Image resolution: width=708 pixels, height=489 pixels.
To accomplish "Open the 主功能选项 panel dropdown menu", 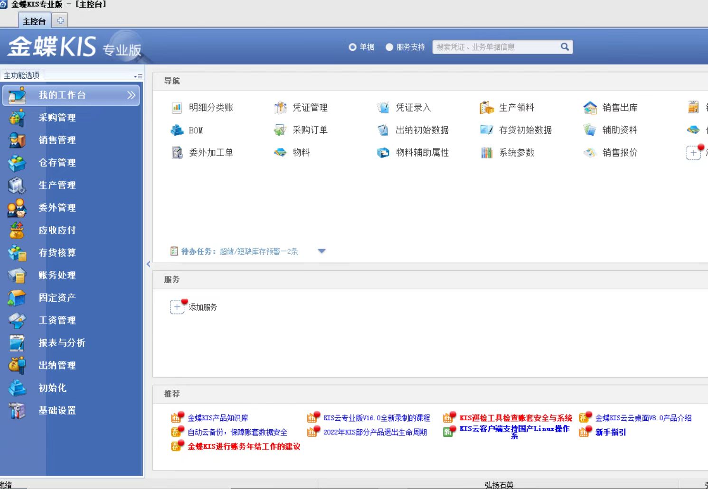I will coord(138,76).
